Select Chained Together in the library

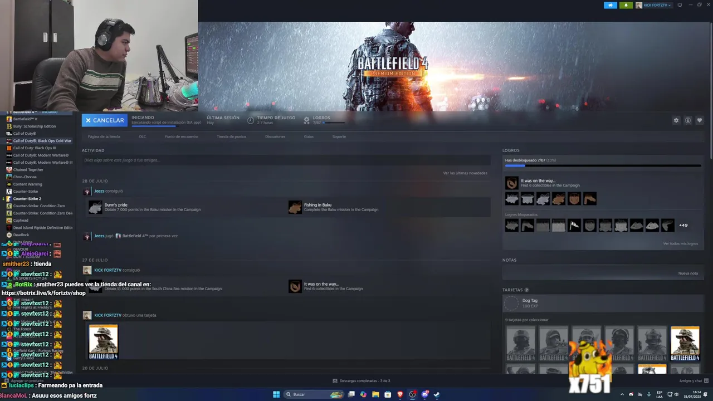coord(28,170)
